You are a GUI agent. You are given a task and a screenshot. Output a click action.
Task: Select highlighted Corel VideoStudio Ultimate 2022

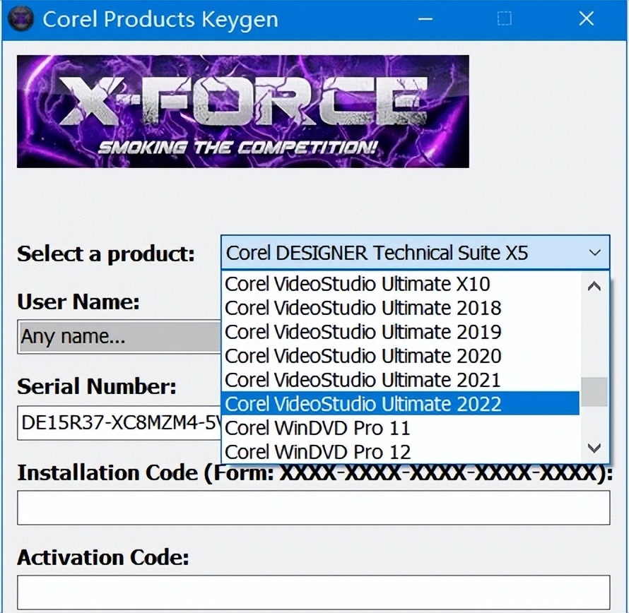(x=363, y=405)
